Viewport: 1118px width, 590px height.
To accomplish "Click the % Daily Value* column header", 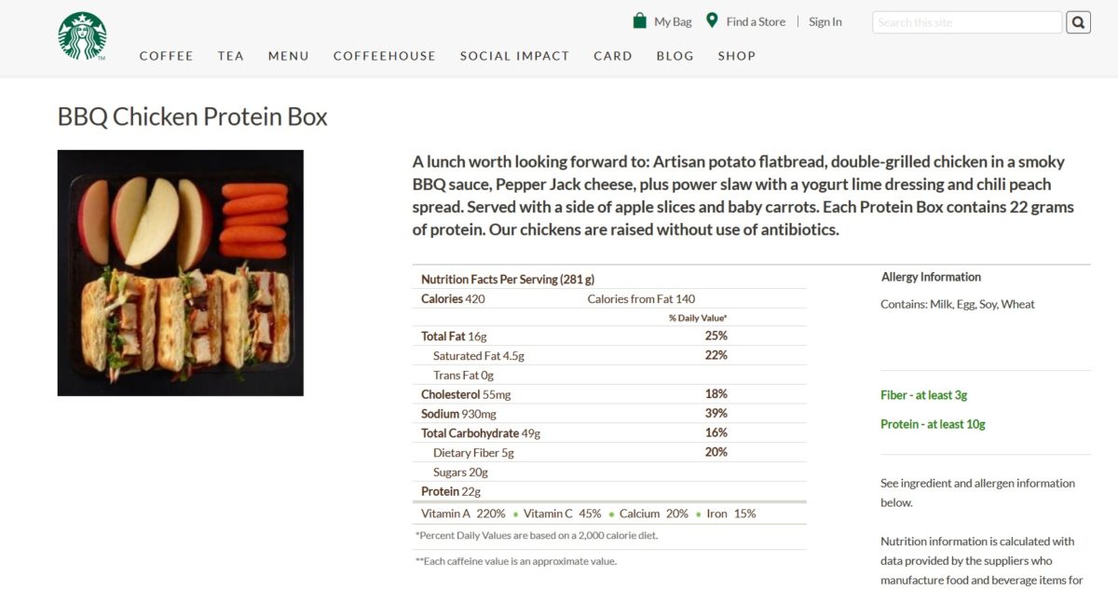I will [x=698, y=318].
